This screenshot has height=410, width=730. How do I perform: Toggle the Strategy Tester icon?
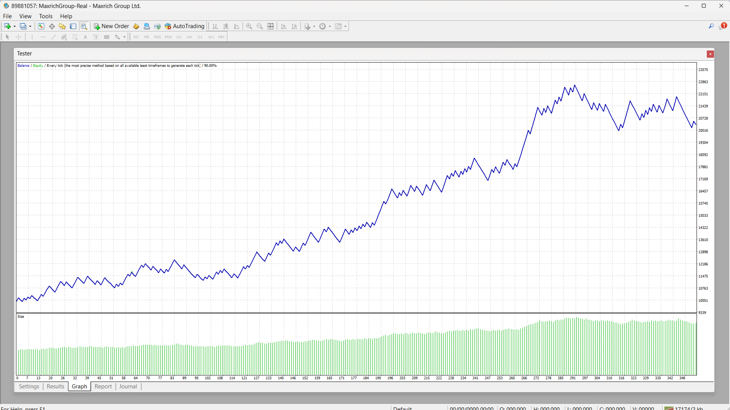84,26
